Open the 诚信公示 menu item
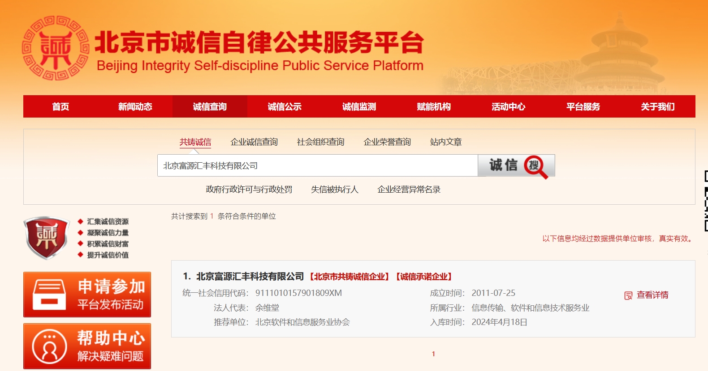The width and height of the screenshot is (708, 371). click(284, 107)
